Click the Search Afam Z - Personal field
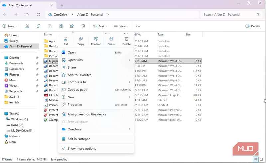The image size is (266, 163). pyautogui.click(x=228, y=15)
